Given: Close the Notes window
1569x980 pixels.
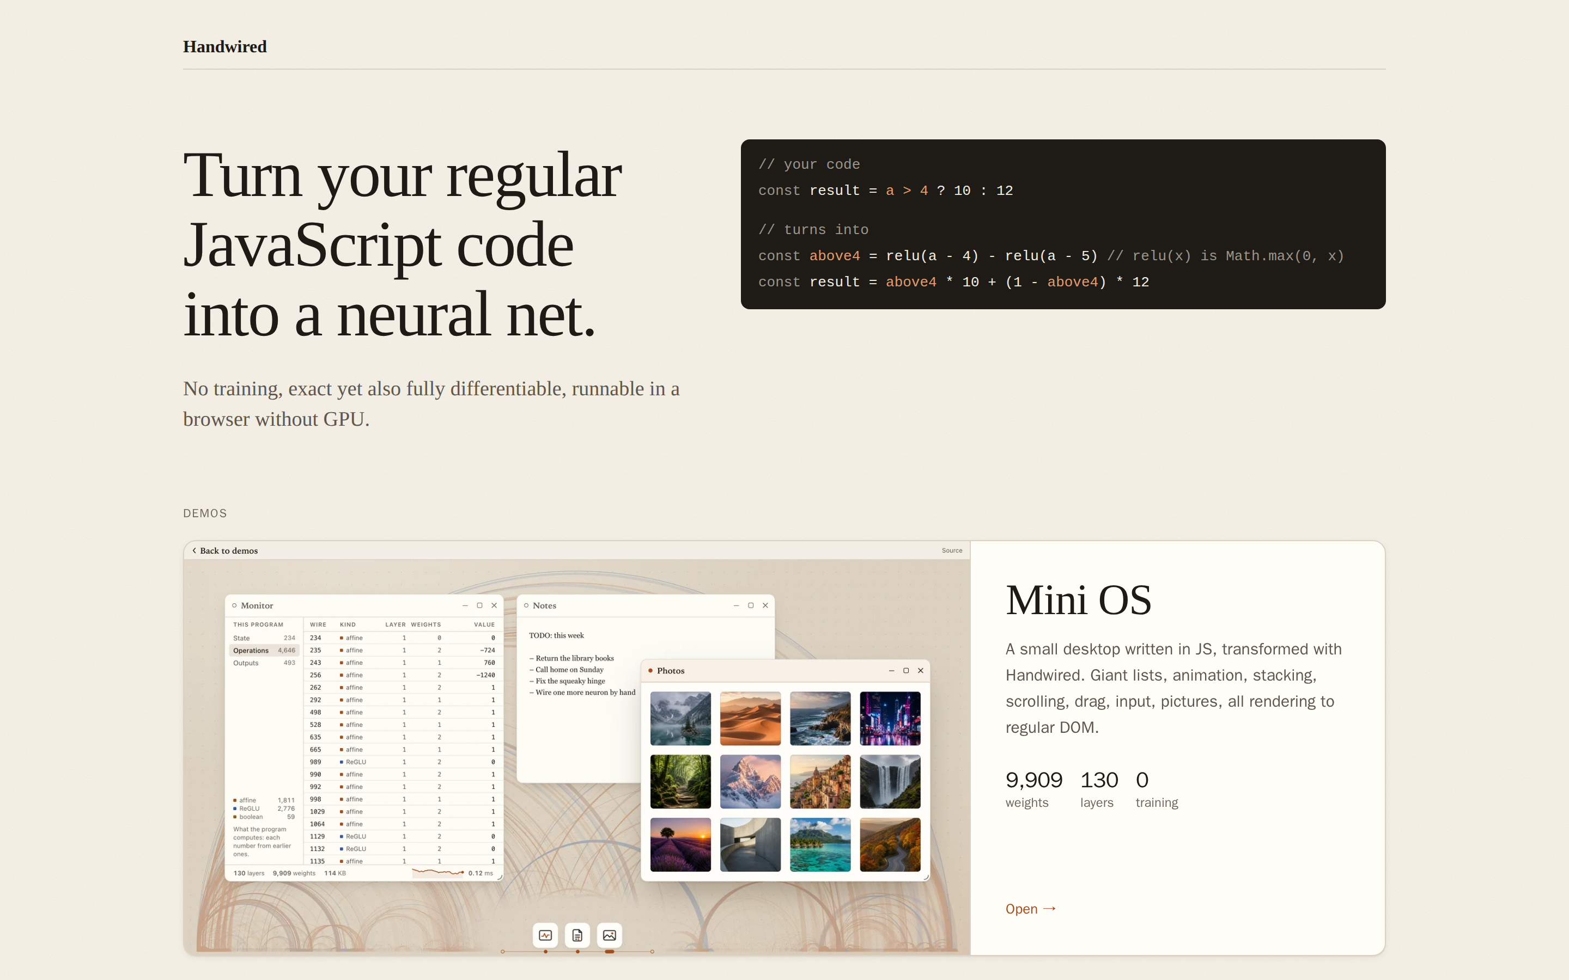Looking at the screenshot, I should (765, 605).
